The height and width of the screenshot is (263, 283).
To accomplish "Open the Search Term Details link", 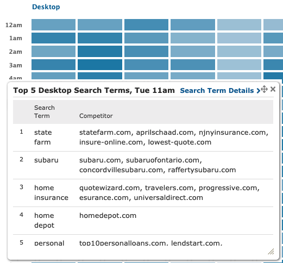I will [x=220, y=90].
